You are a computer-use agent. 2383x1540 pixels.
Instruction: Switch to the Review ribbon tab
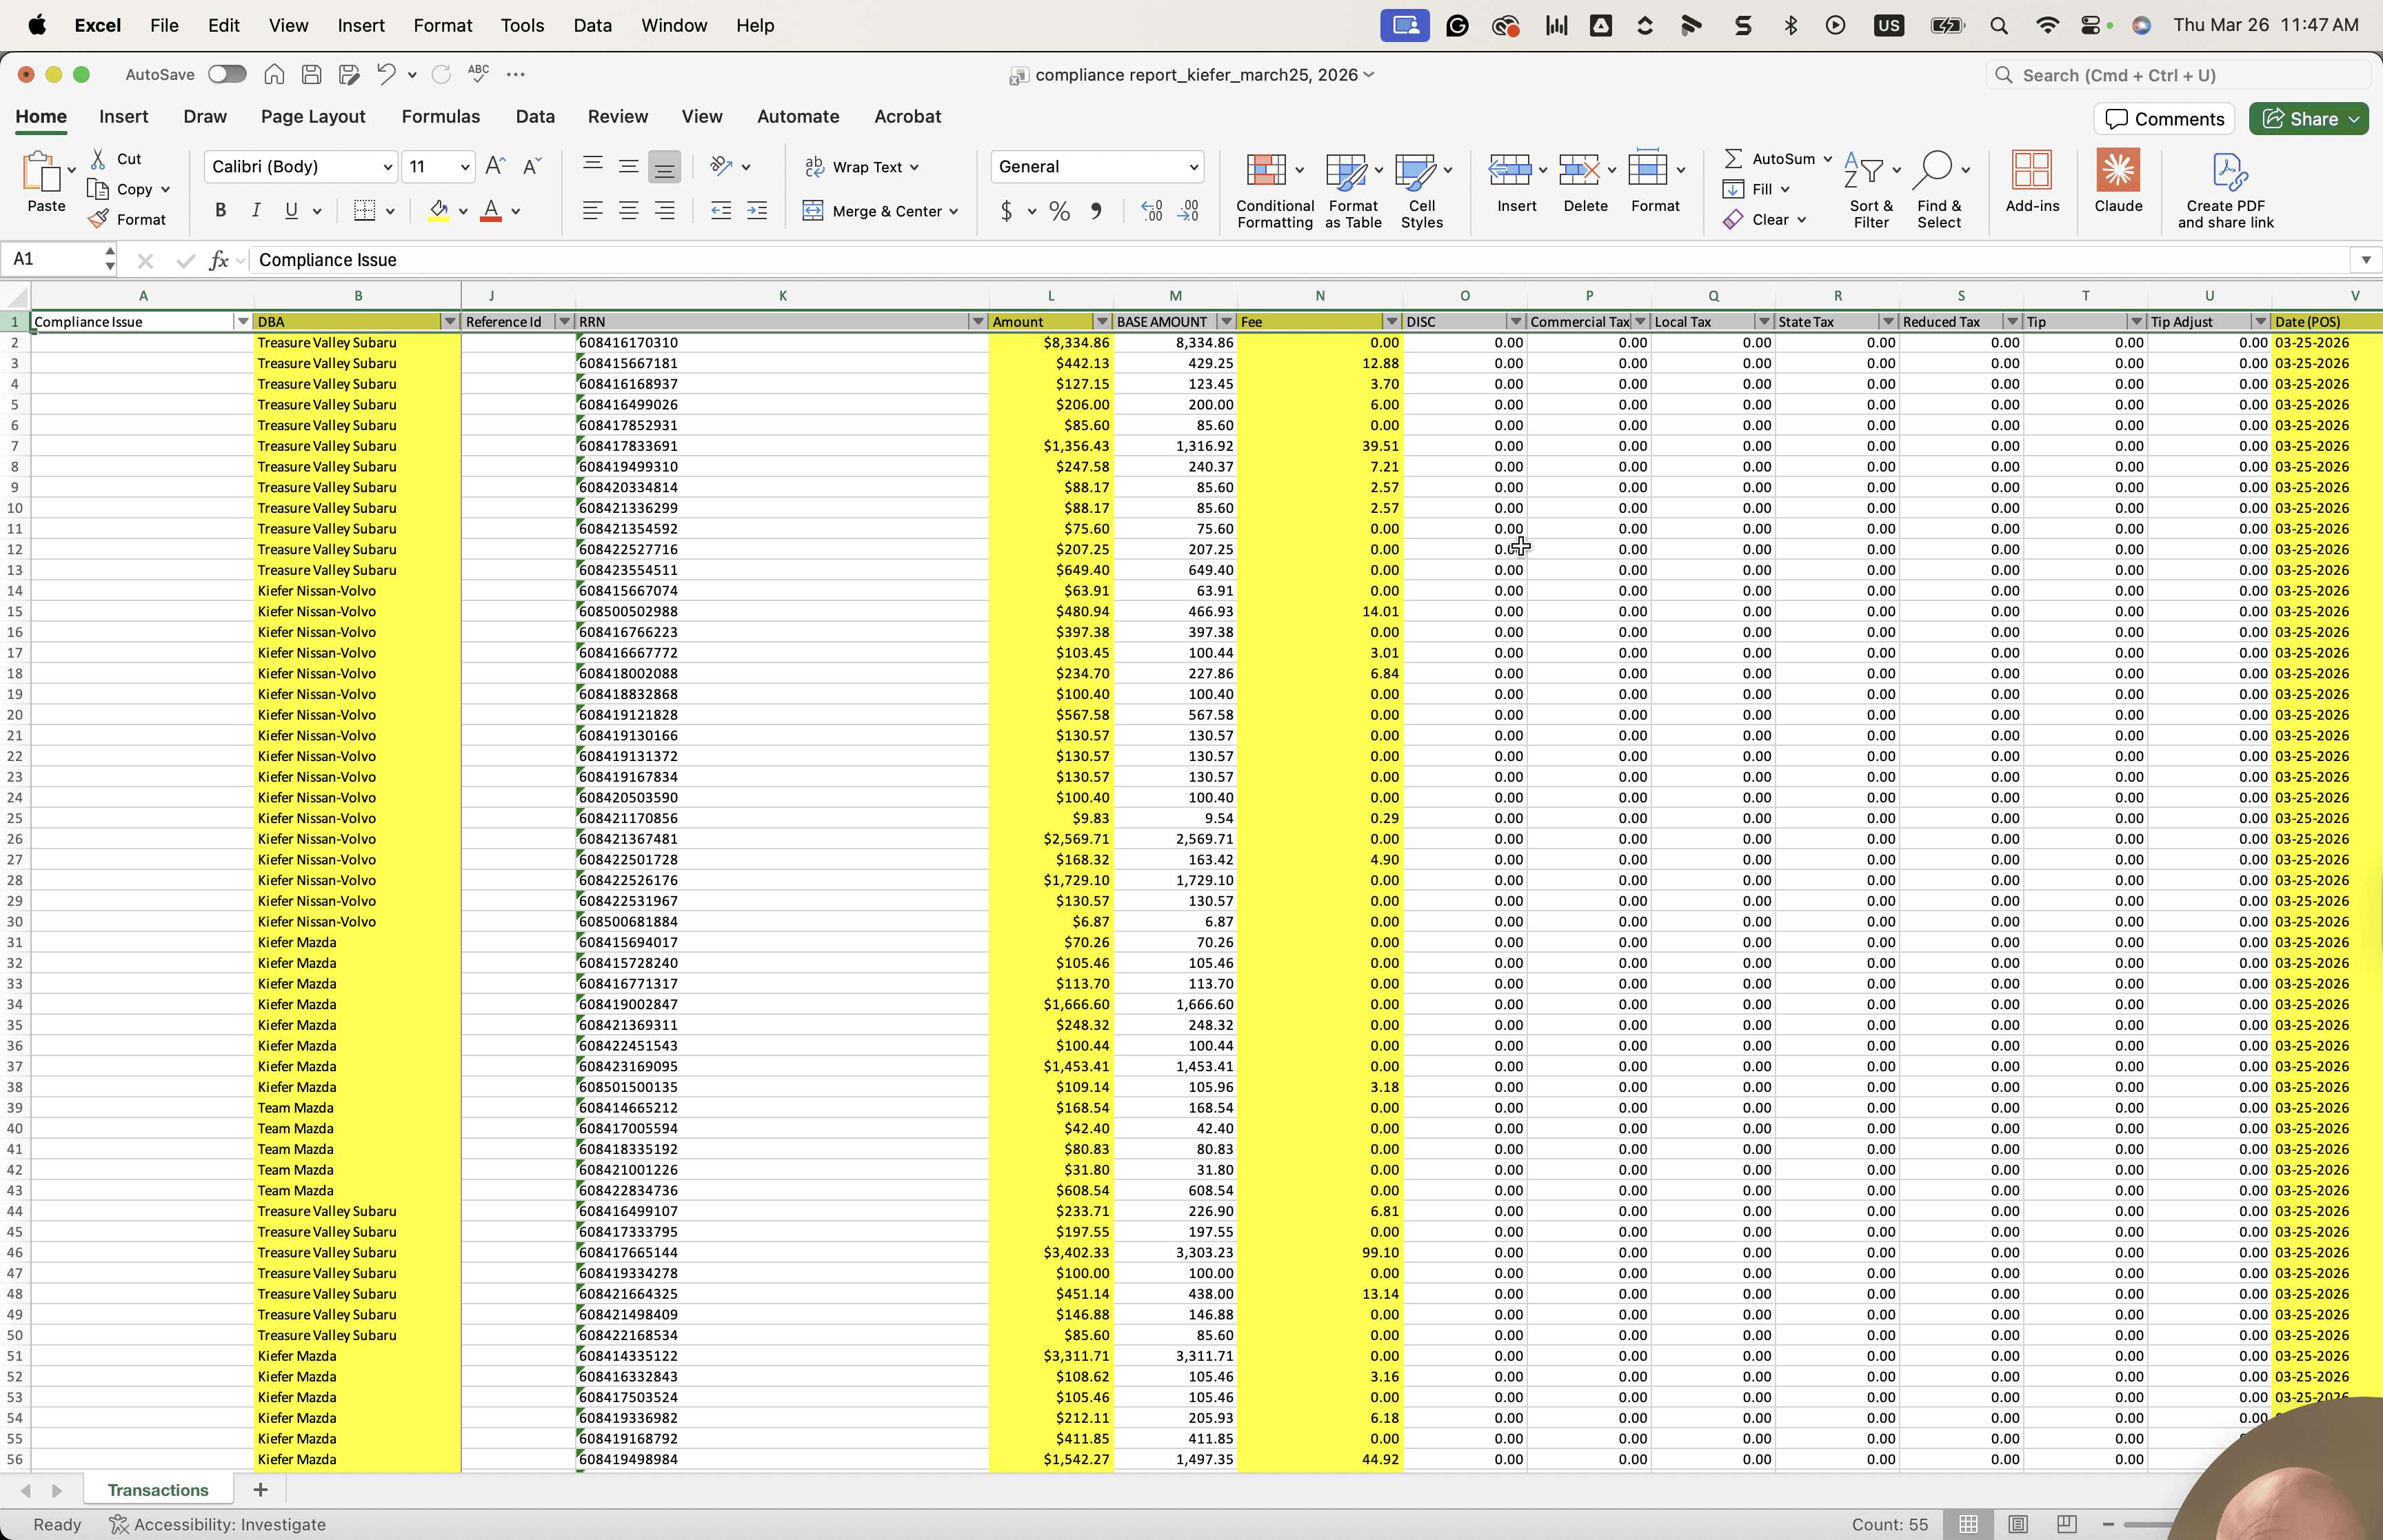coord(617,117)
